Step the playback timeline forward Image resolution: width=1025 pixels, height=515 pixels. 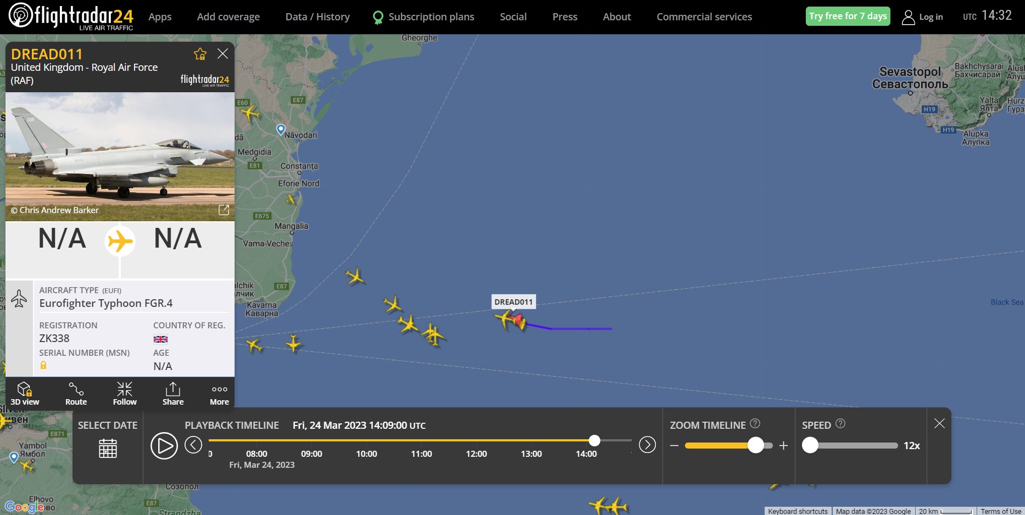tap(648, 444)
